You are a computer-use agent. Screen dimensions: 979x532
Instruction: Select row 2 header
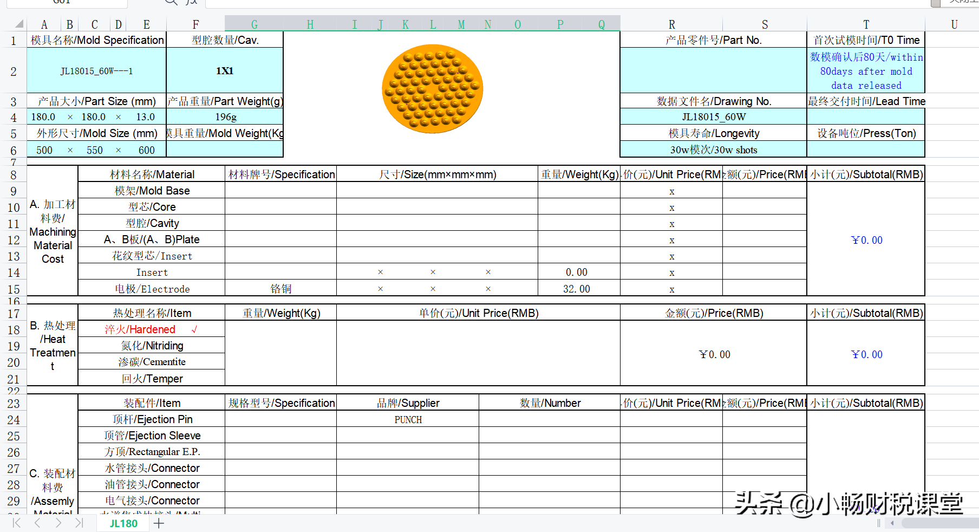pyautogui.click(x=13, y=71)
